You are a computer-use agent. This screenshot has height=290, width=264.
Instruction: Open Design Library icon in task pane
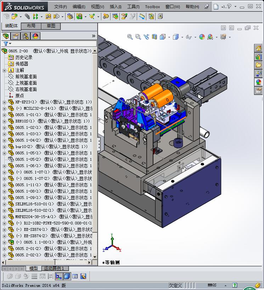[258, 57]
